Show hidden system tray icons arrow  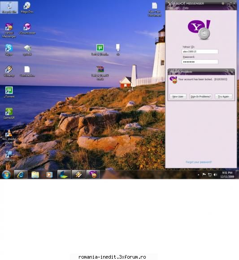point(198,175)
